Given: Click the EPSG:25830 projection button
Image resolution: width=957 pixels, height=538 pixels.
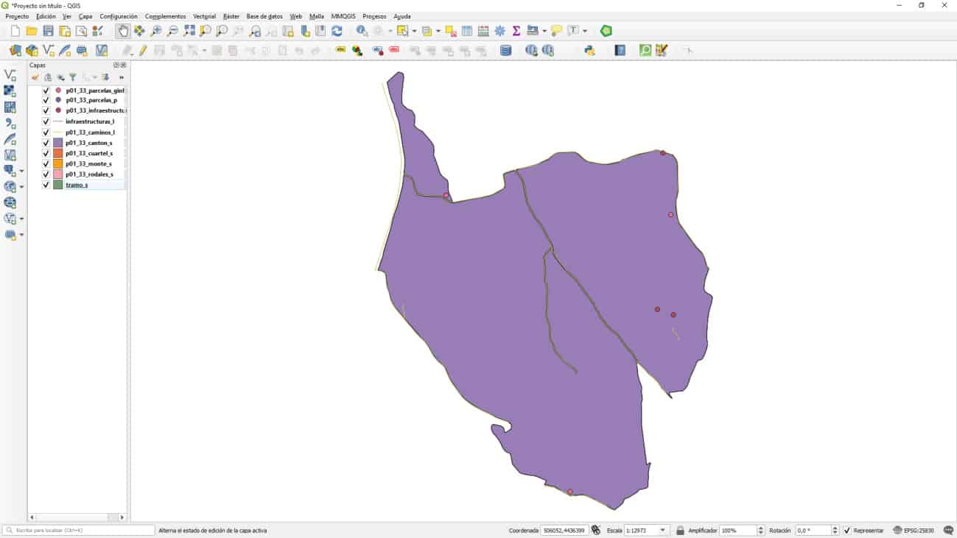Looking at the screenshot, I should [914, 531].
